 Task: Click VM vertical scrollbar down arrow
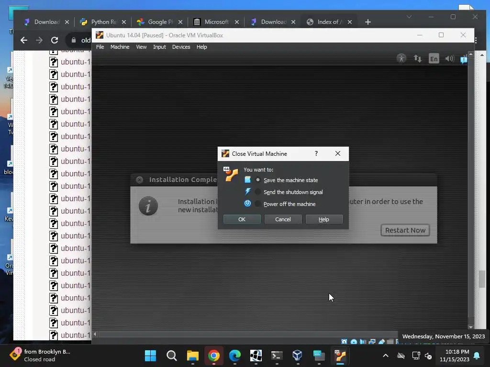pos(471,327)
